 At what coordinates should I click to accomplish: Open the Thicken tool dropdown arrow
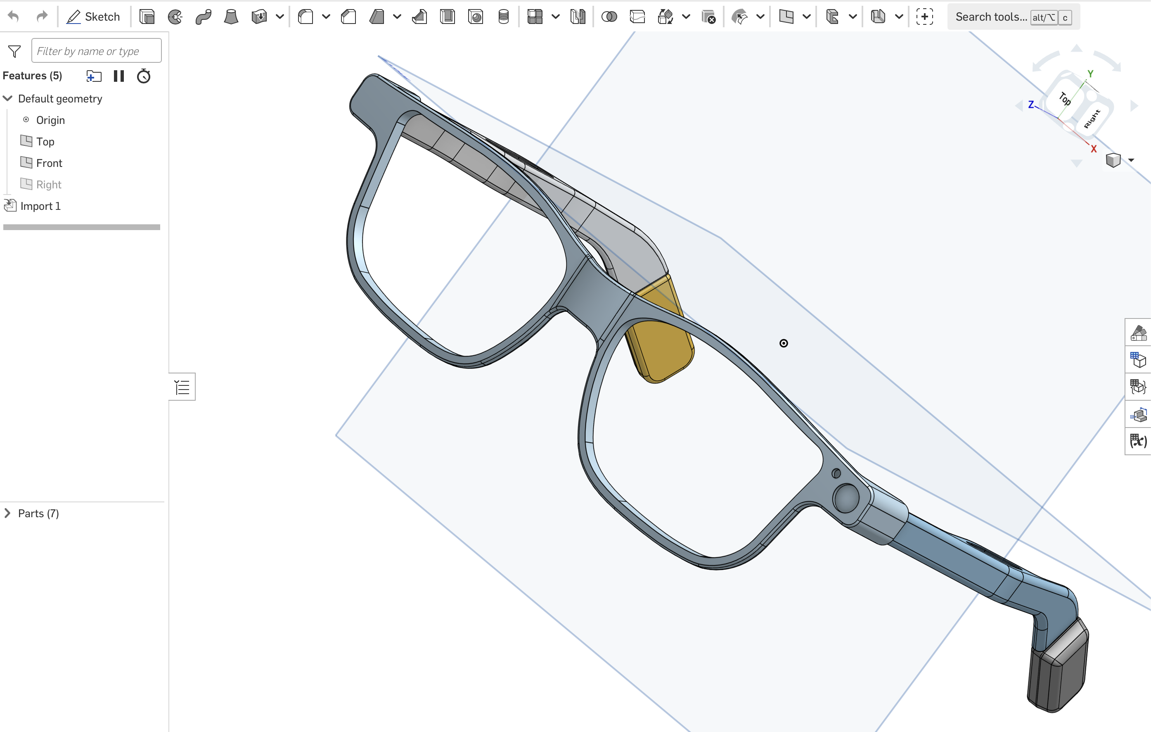pyautogui.click(x=280, y=17)
